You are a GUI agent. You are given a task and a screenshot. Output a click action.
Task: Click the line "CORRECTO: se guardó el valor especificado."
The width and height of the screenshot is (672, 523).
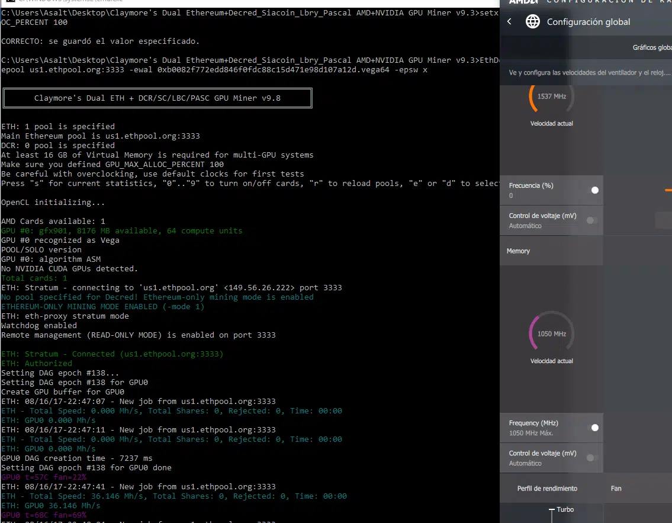[100, 41]
